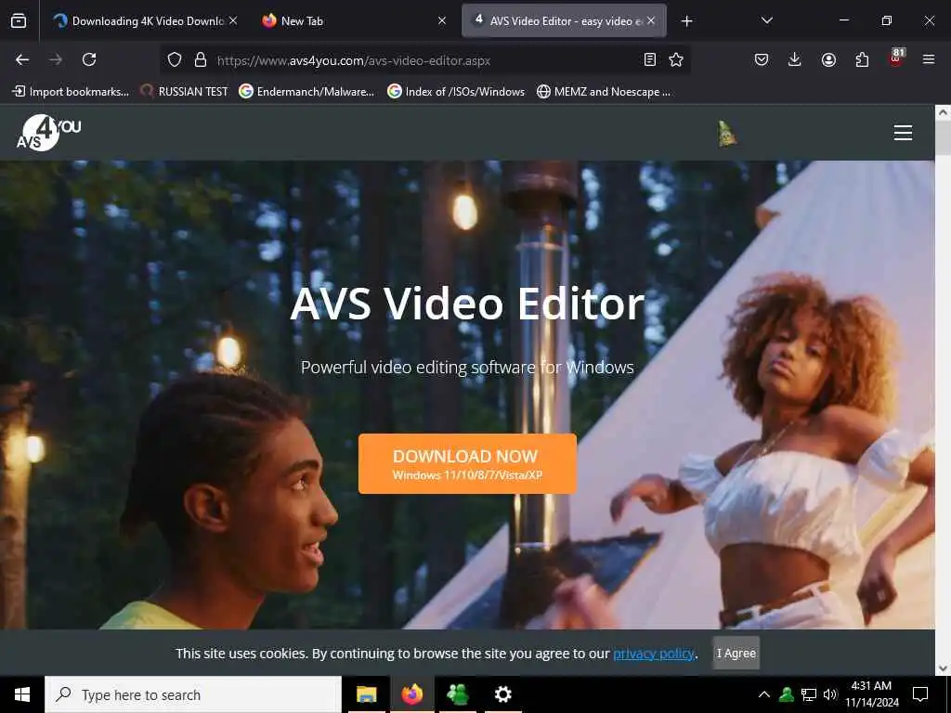Screen dimensions: 951x713
Task: Click 'Powerful video editing software for Windows' text
Action: tap(467, 368)
